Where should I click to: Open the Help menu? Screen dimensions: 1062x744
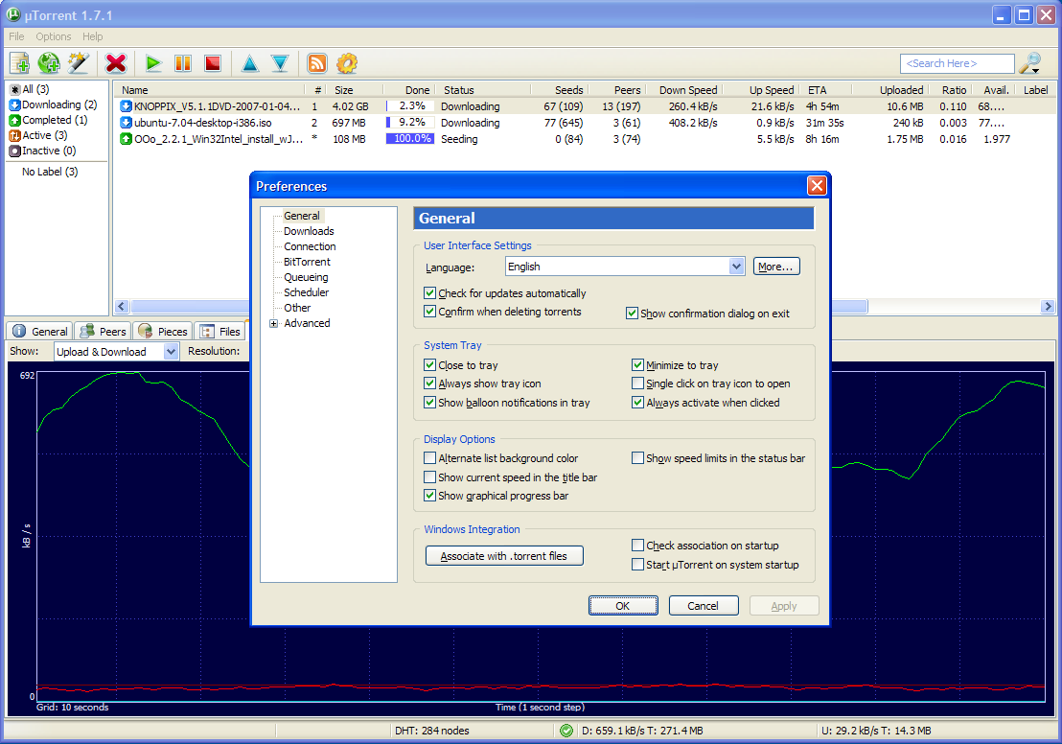(x=93, y=36)
